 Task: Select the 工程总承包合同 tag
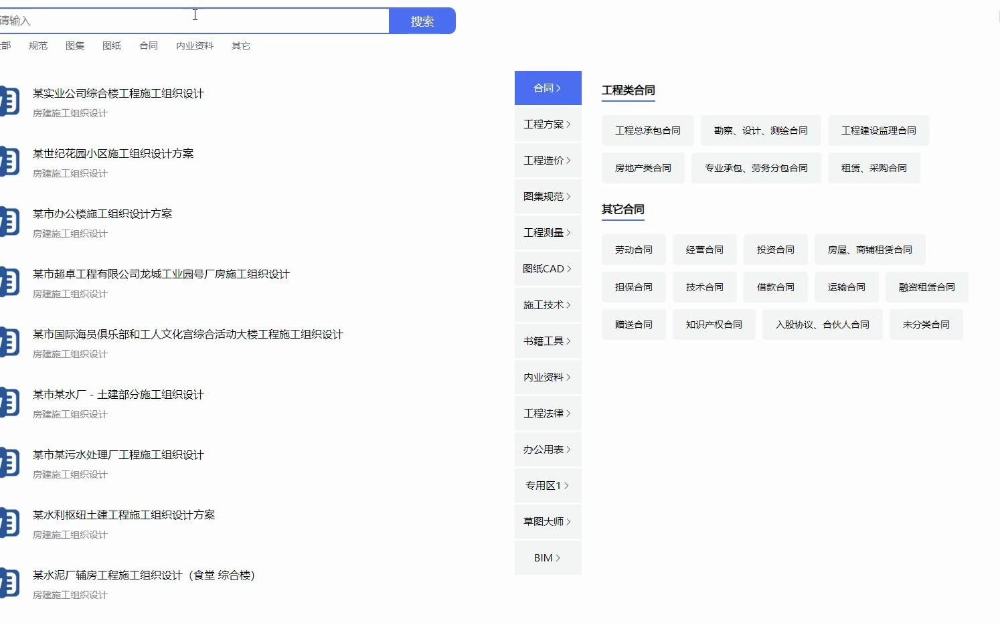pyautogui.click(x=648, y=130)
